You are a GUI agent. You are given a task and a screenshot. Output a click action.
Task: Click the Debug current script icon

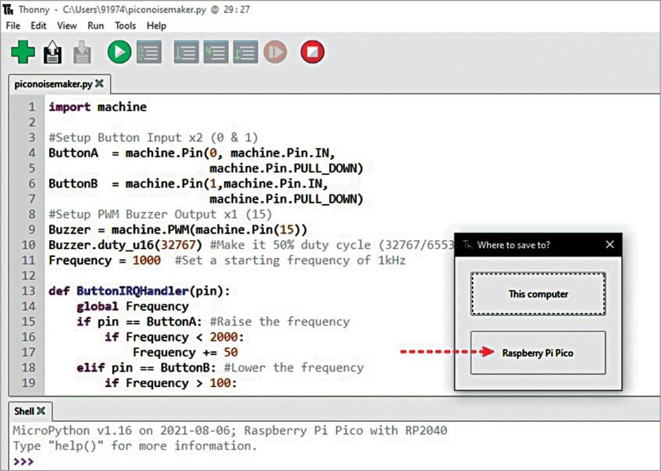(x=149, y=52)
